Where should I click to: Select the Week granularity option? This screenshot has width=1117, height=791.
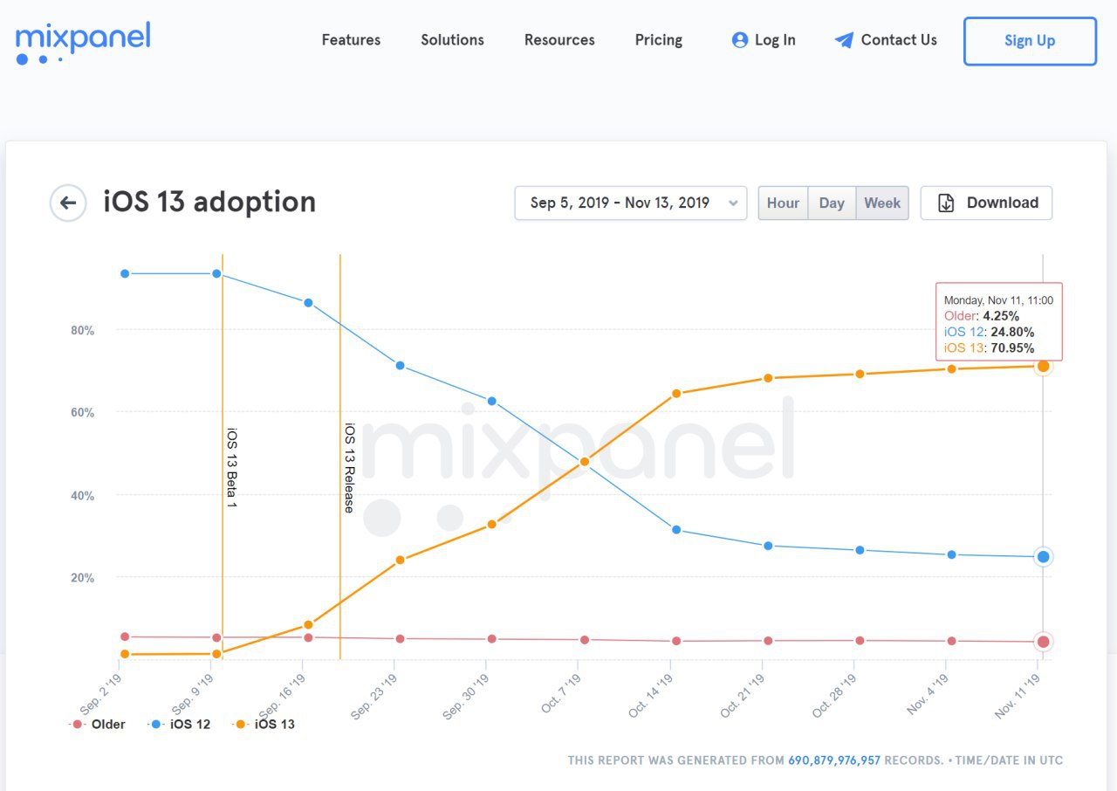[882, 203]
